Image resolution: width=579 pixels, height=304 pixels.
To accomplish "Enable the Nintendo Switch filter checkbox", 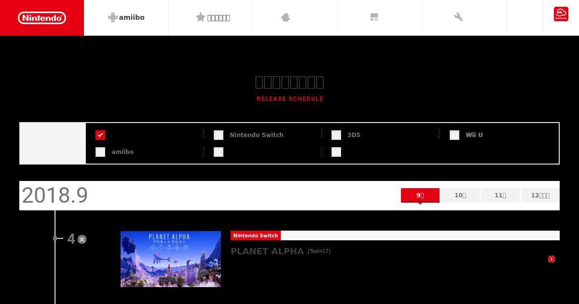I will tap(219, 135).
